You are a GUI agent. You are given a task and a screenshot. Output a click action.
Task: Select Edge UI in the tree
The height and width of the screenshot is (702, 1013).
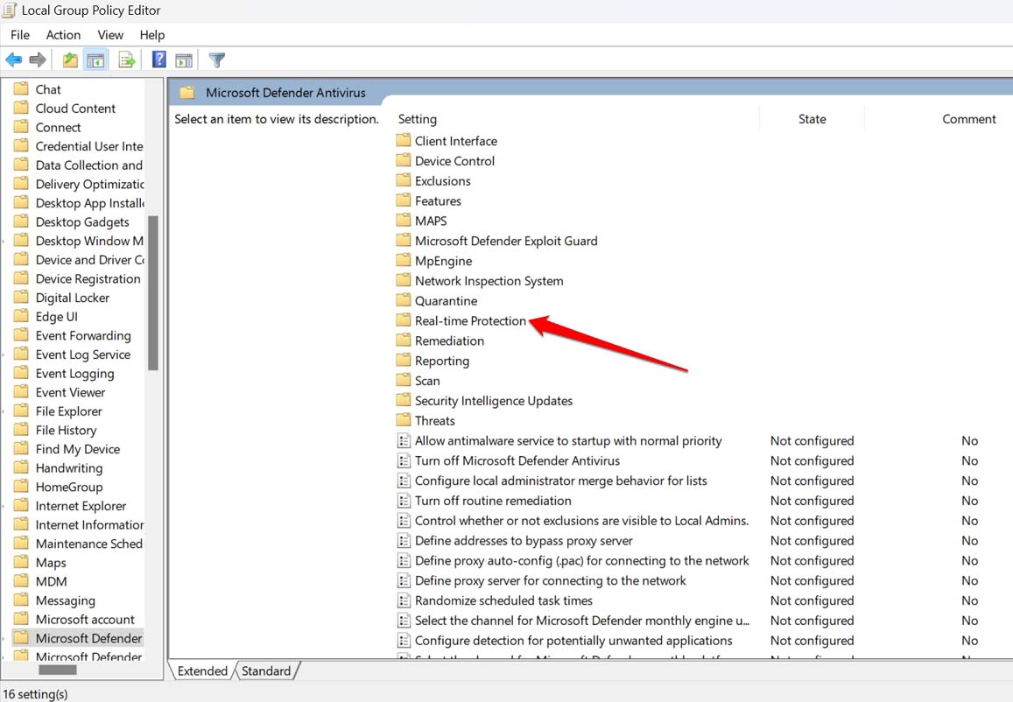pyautogui.click(x=57, y=317)
